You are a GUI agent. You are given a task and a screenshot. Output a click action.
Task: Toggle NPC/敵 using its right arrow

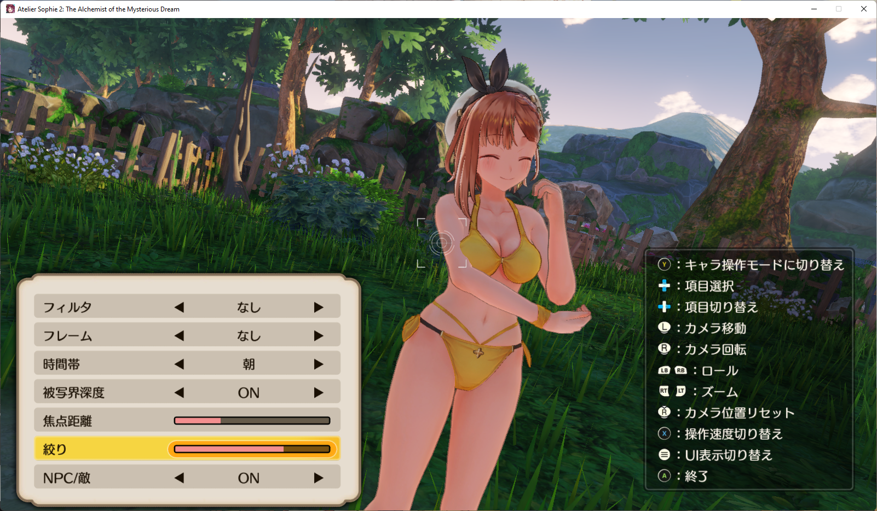(x=319, y=478)
